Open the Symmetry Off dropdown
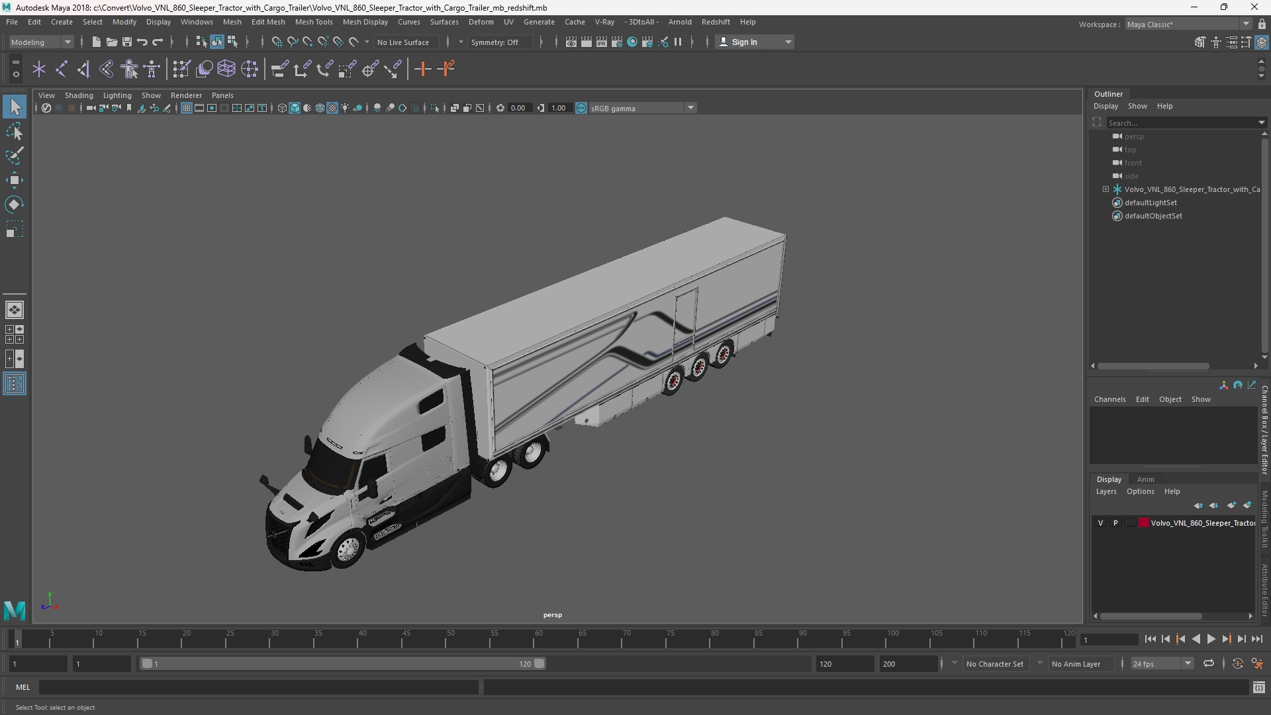Image resolution: width=1271 pixels, height=715 pixels. coord(501,42)
